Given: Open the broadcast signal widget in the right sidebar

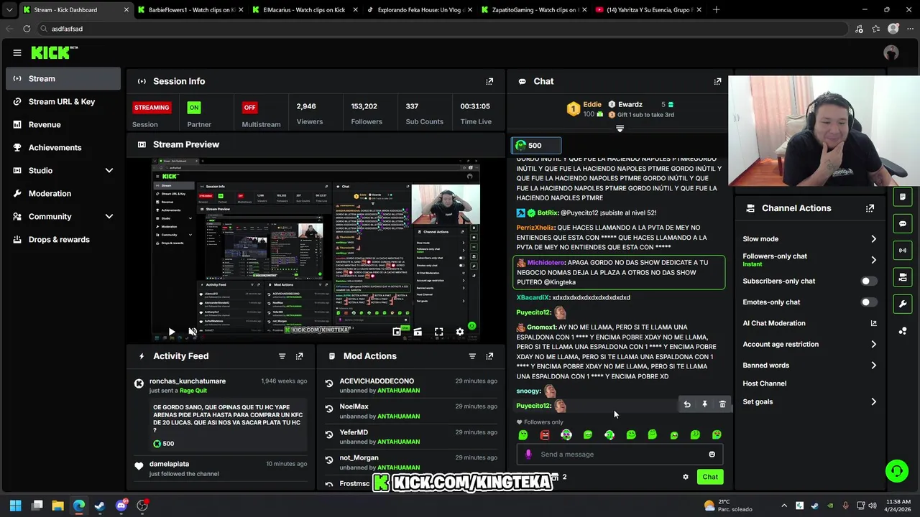Looking at the screenshot, I should (903, 250).
